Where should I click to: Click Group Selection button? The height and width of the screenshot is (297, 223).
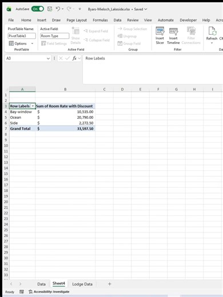(x=132, y=29)
